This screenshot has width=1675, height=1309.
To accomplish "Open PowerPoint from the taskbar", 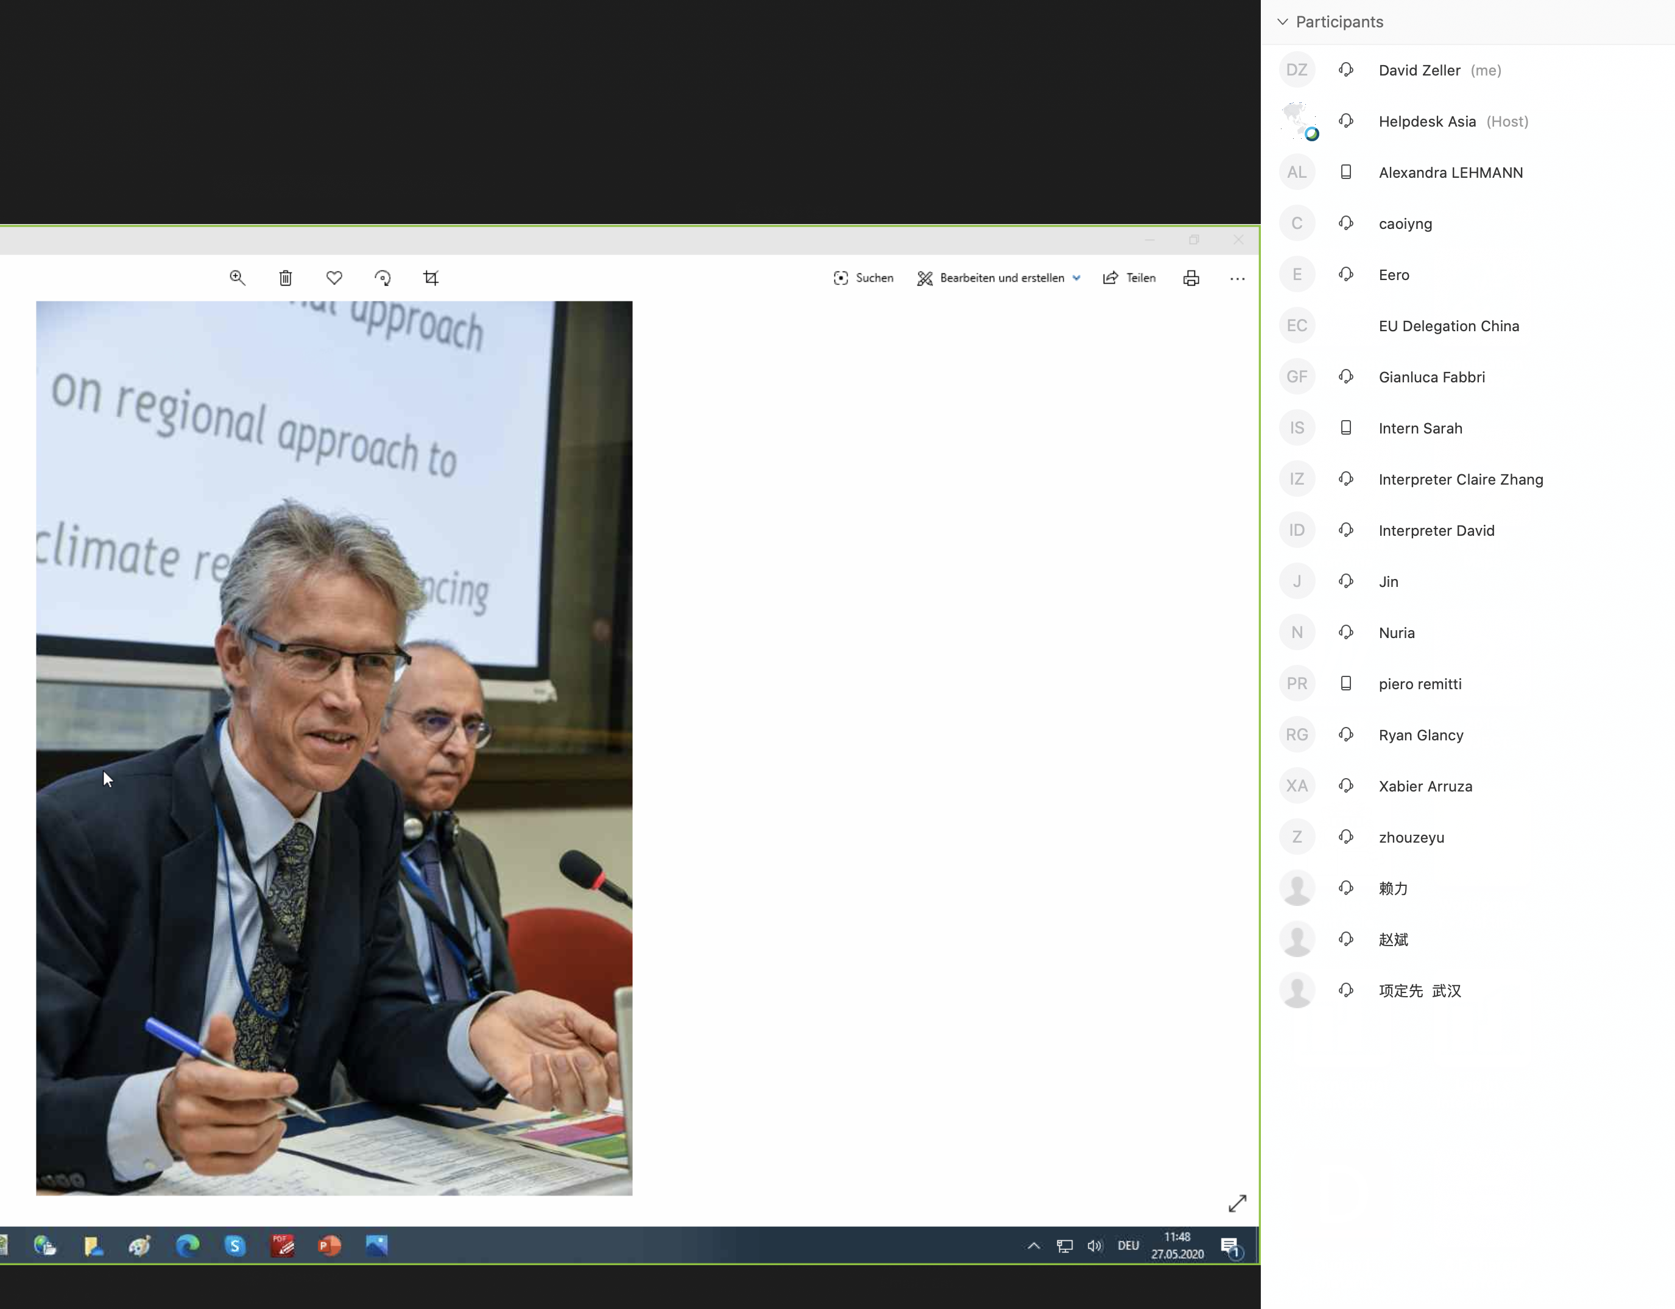I will click(329, 1245).
